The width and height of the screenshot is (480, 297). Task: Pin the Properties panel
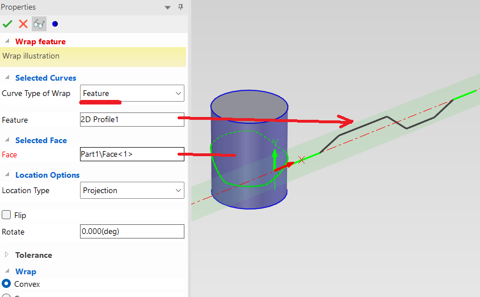[180, 7]
